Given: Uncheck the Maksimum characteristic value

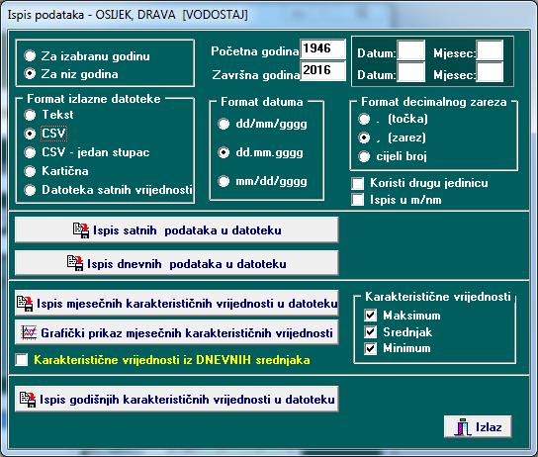Looking at the screenshot, I should [x=371, y=315].
